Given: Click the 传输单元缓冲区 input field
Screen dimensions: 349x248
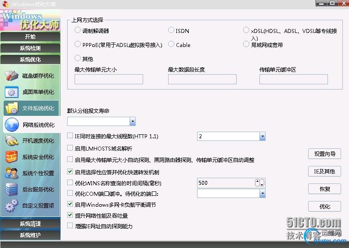Looking at the screenshot, I should pos(294,79).
